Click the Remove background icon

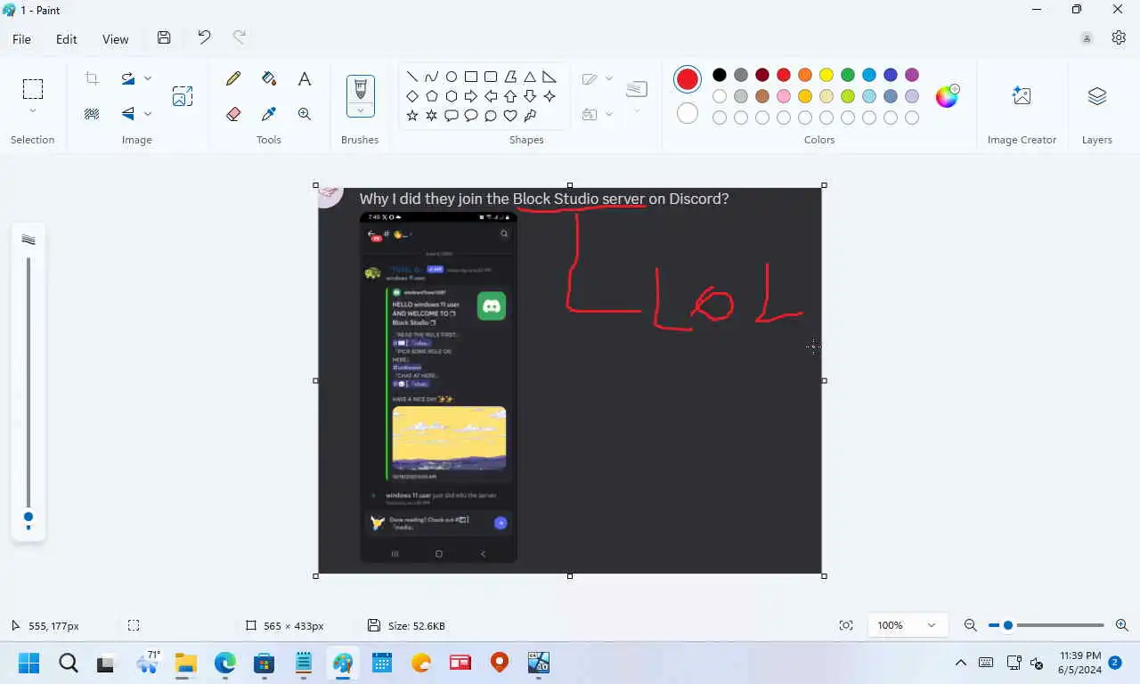click(x=92, y=113)
